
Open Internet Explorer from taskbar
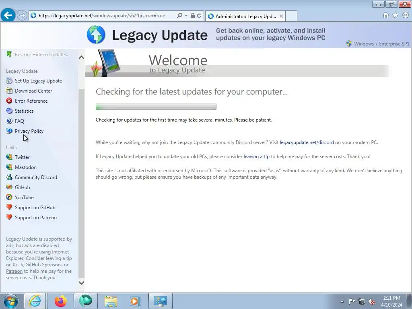(35, 301)
